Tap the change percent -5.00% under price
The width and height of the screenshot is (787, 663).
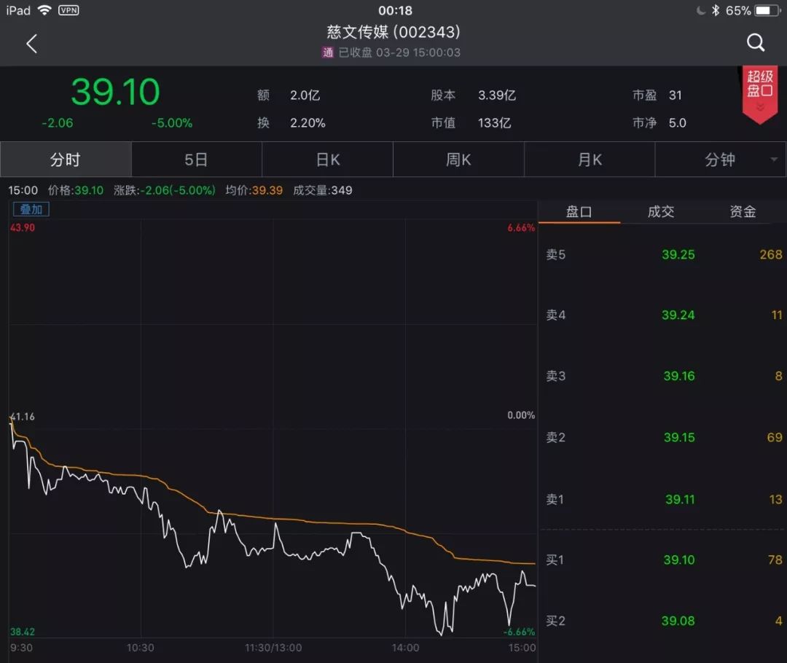pyautogui.click(x=172, y=123)
